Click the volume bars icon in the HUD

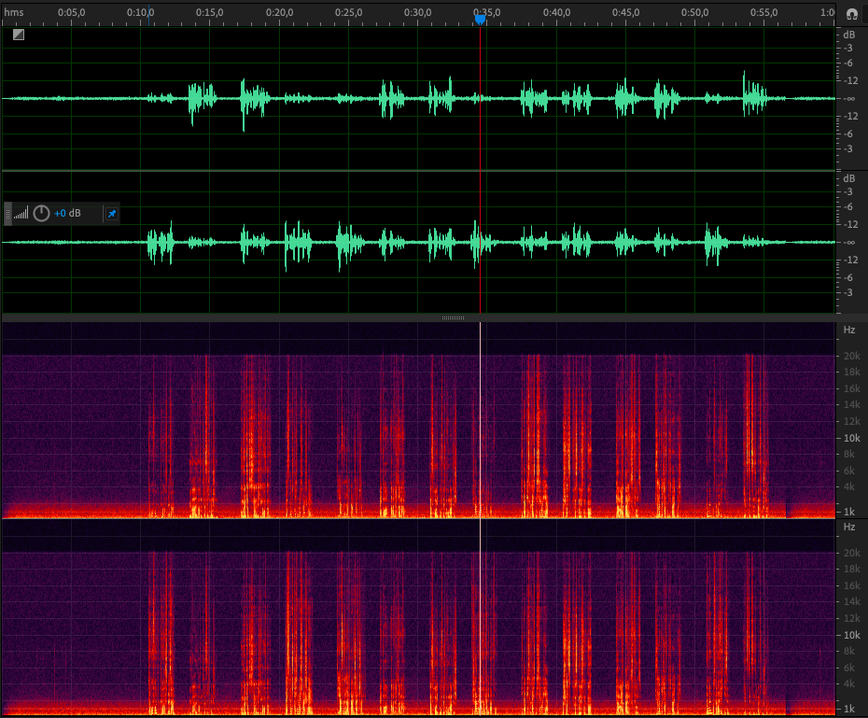point(21,214)
